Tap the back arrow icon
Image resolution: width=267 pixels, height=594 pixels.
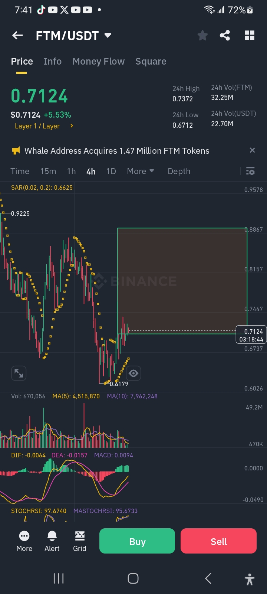[17, 36]
